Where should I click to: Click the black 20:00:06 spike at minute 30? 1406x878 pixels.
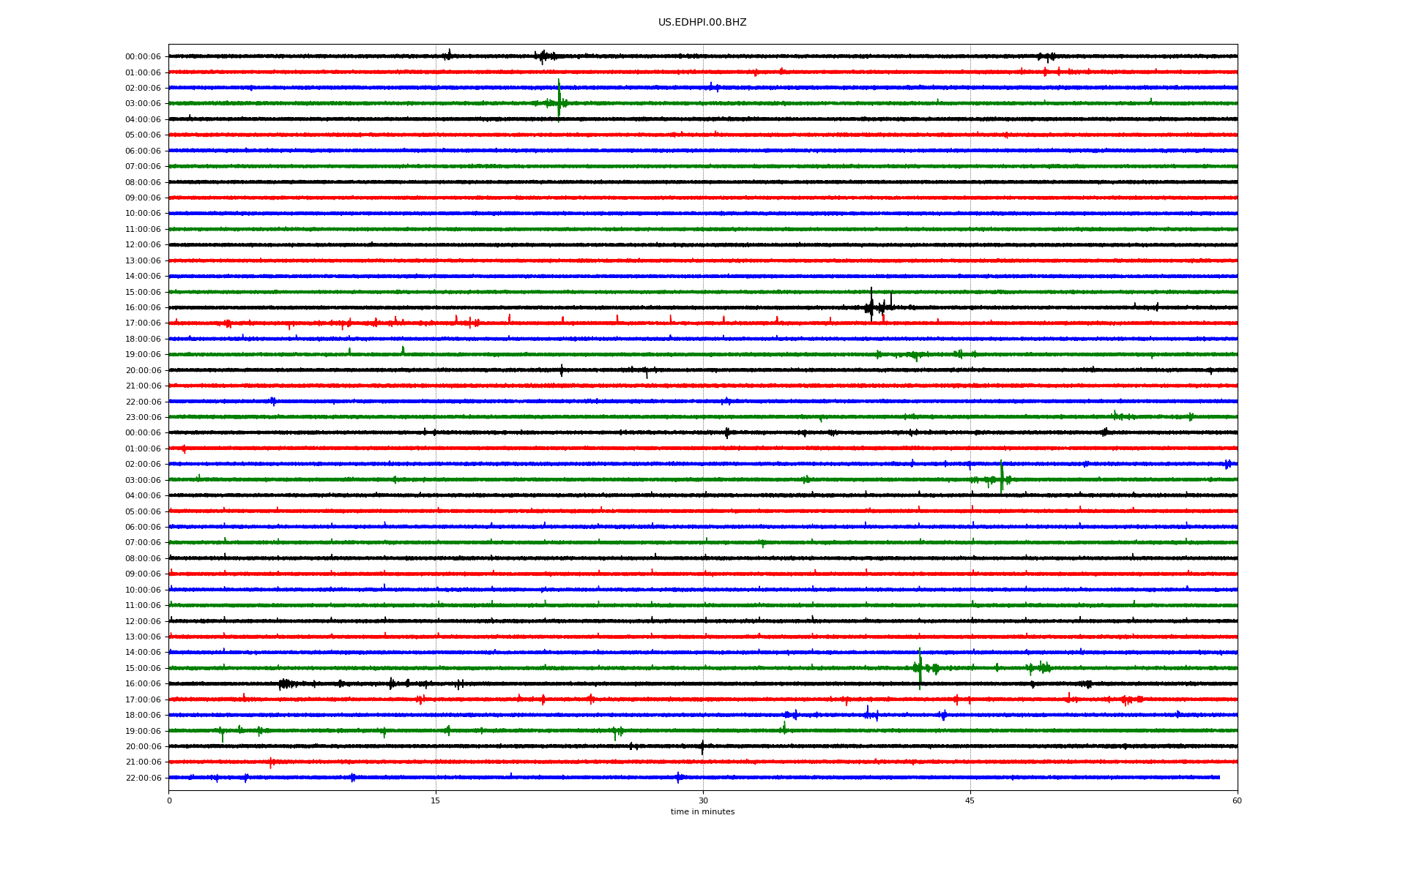point(702,747)
